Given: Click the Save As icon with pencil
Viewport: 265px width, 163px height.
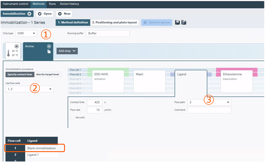Looking at the screenshot, I should point(184,22).
